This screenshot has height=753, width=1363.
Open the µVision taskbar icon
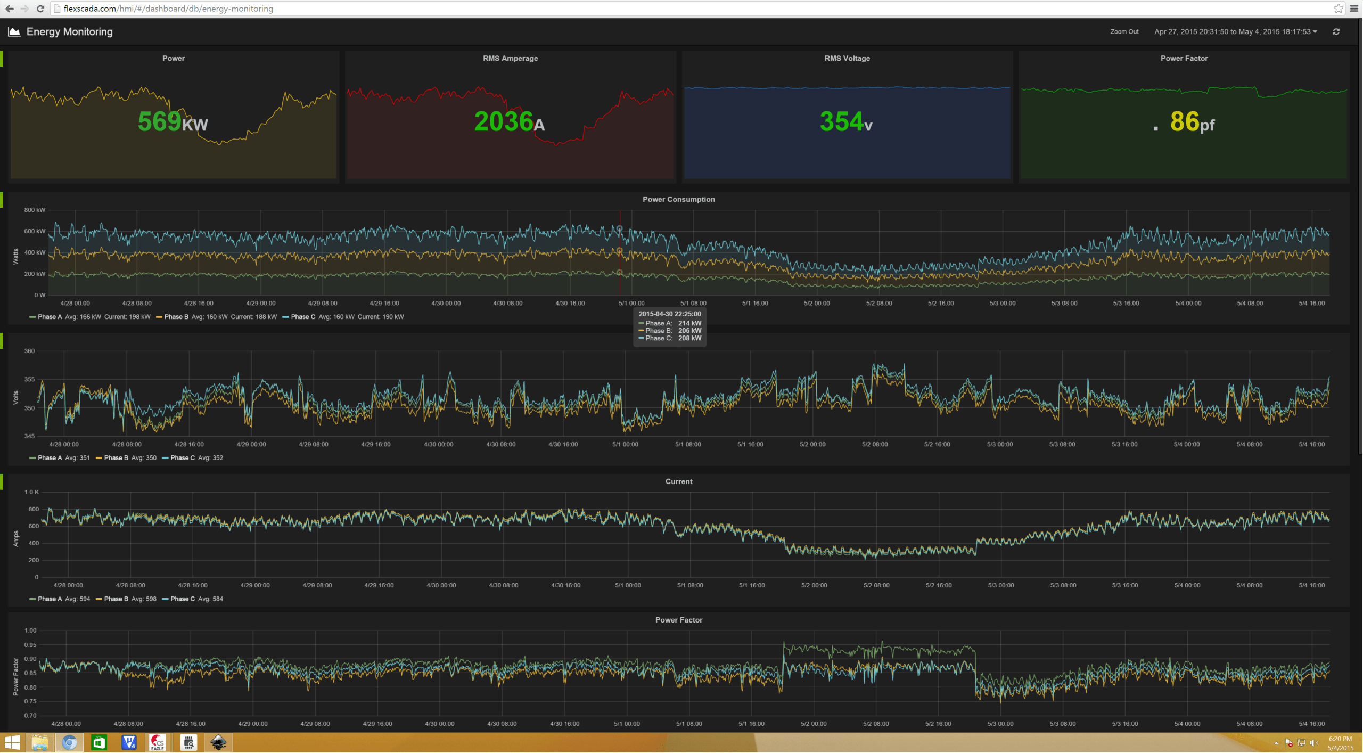(129, 742)
